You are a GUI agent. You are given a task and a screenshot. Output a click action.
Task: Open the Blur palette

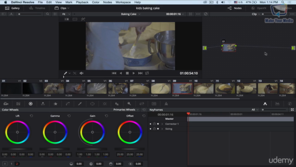coord(117,104)
